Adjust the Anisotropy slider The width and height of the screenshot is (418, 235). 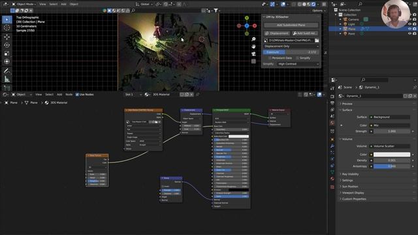tap(392, 166)
